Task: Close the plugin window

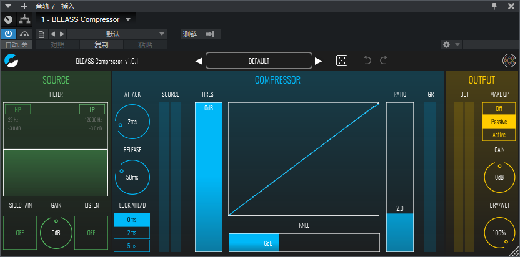Action: tap(511, 6)
